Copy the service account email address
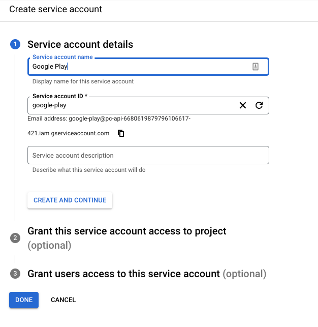 click(121, 133)
